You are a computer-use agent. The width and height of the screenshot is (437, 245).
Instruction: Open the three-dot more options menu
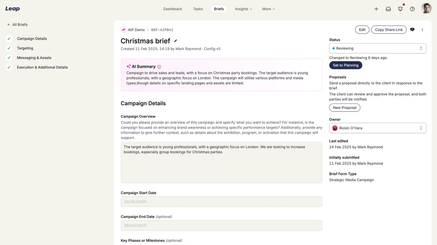[x=422, y=30]
